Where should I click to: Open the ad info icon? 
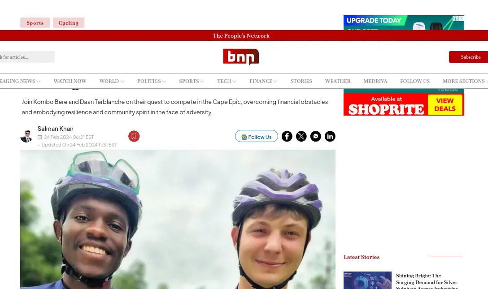click(x=455, y=18)
